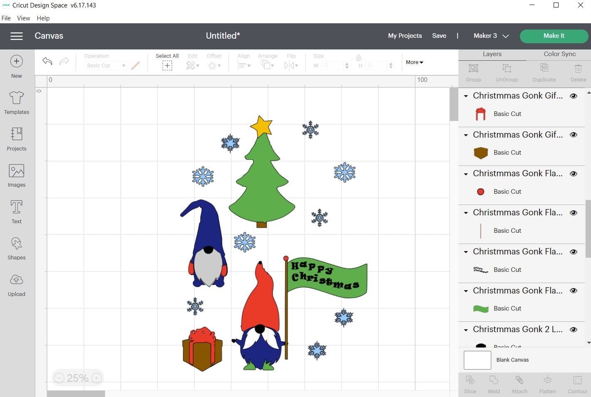Attach the selected layers
This screenshot has height=397, width=591.
point(520,385)
